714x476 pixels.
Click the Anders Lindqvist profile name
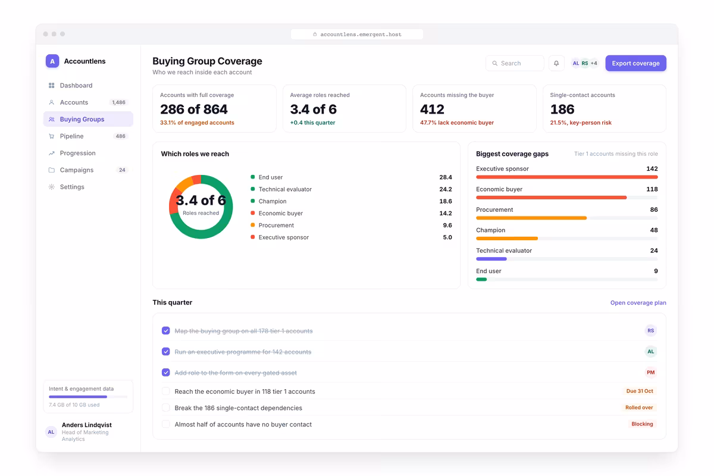point(87,425)
